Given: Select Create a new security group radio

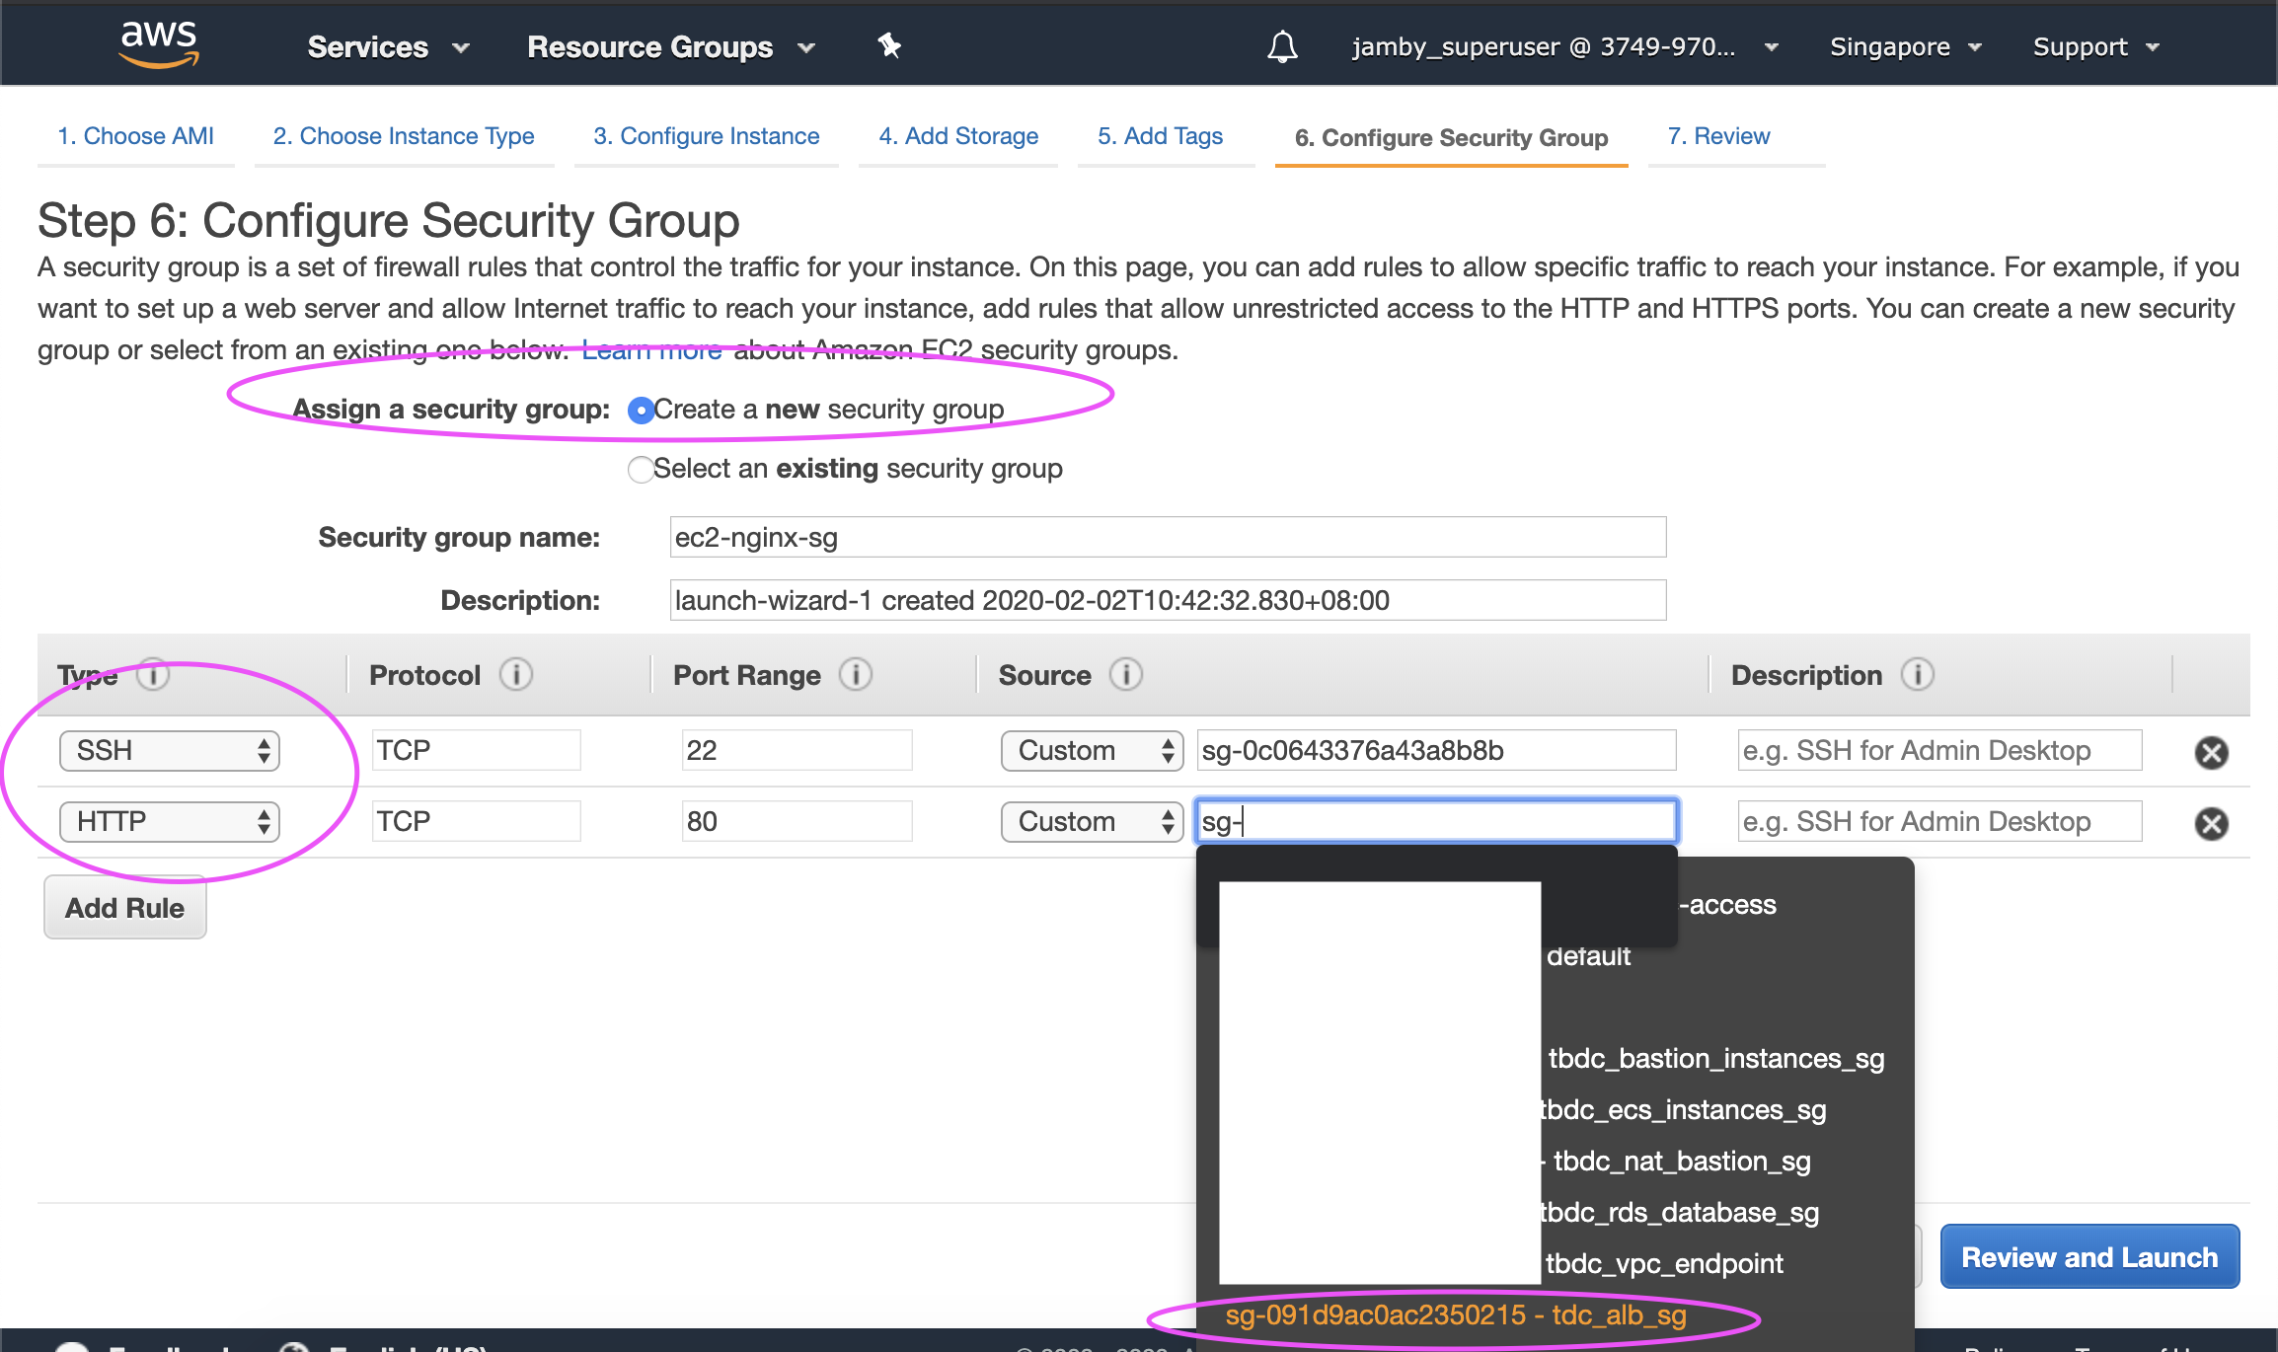Looking at the screenshot, I should pos(641,411).
